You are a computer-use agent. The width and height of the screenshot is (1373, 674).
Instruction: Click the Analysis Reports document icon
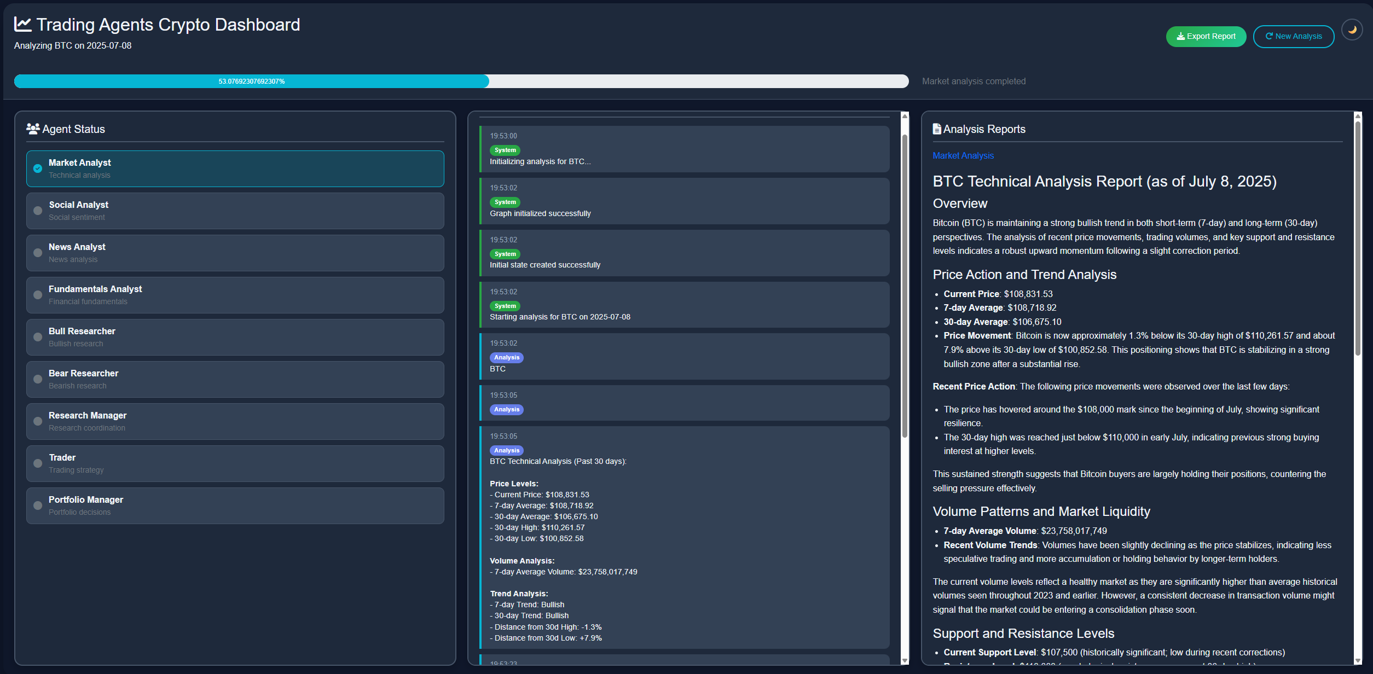coord(937,129)
